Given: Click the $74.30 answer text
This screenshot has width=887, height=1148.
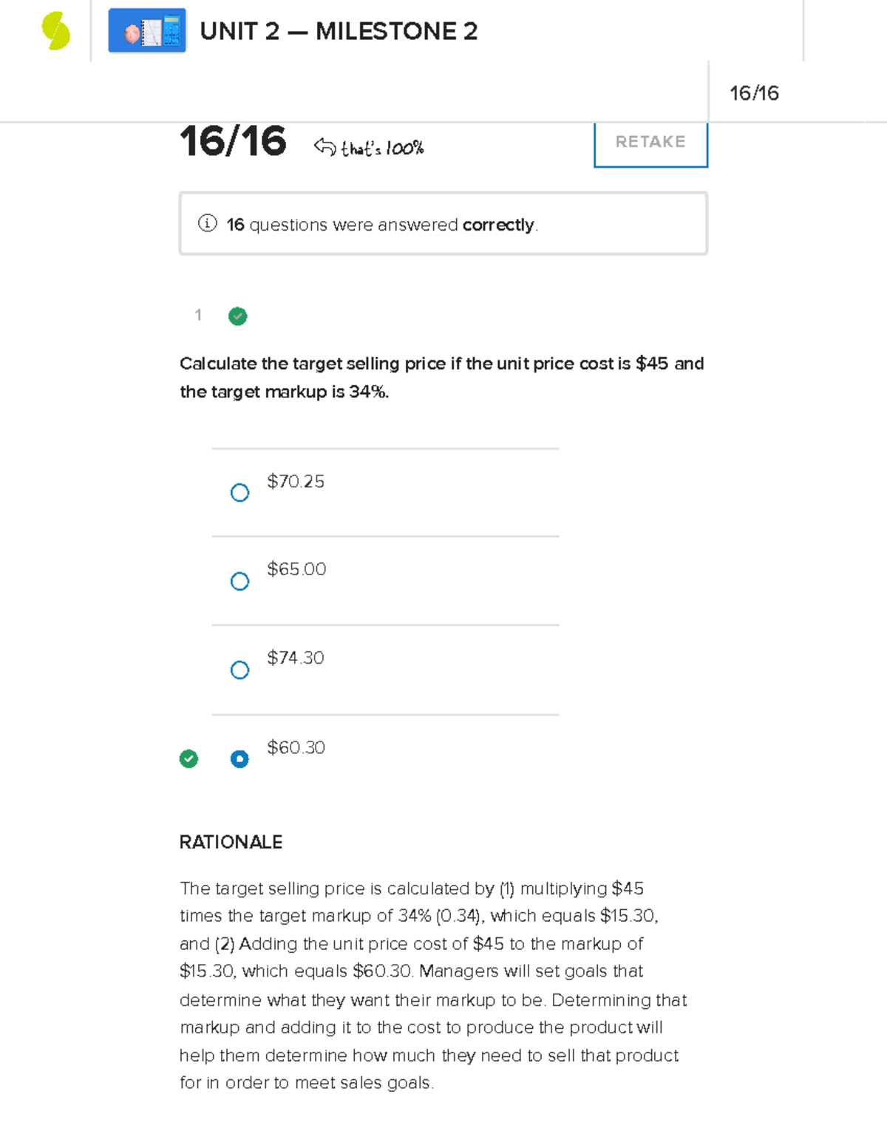Looking at the screenshot, I should [x=296, y=658].
